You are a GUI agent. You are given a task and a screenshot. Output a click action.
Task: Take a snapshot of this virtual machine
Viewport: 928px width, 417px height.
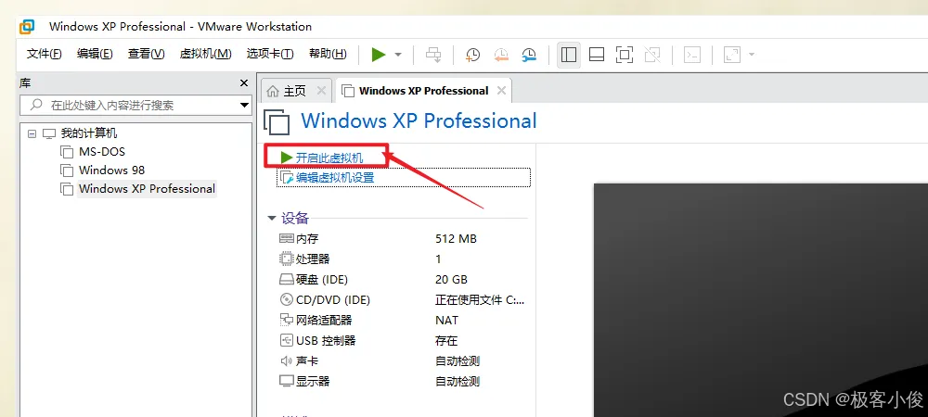click(472, 55)
